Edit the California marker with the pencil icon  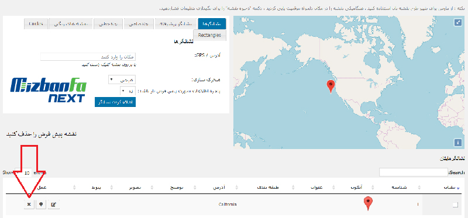[x=54, y=205]
